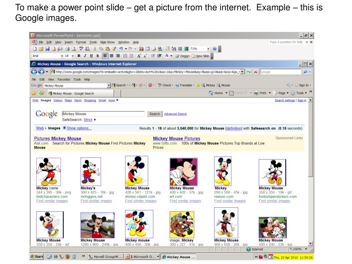This screenshot has height=264, width=352.
Task: Open the Search settings link
Action: tap(285, 100)
